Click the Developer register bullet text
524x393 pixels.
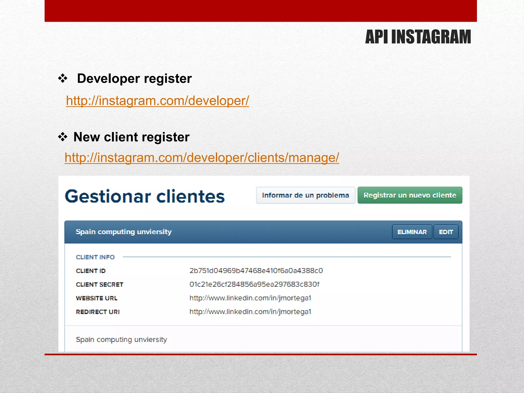point(134,78)
